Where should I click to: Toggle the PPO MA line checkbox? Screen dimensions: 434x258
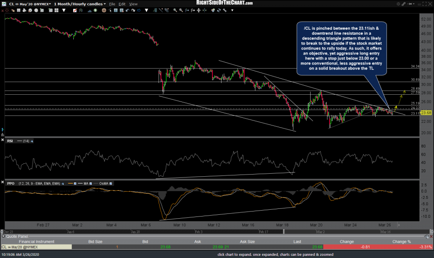pos(91,184)
